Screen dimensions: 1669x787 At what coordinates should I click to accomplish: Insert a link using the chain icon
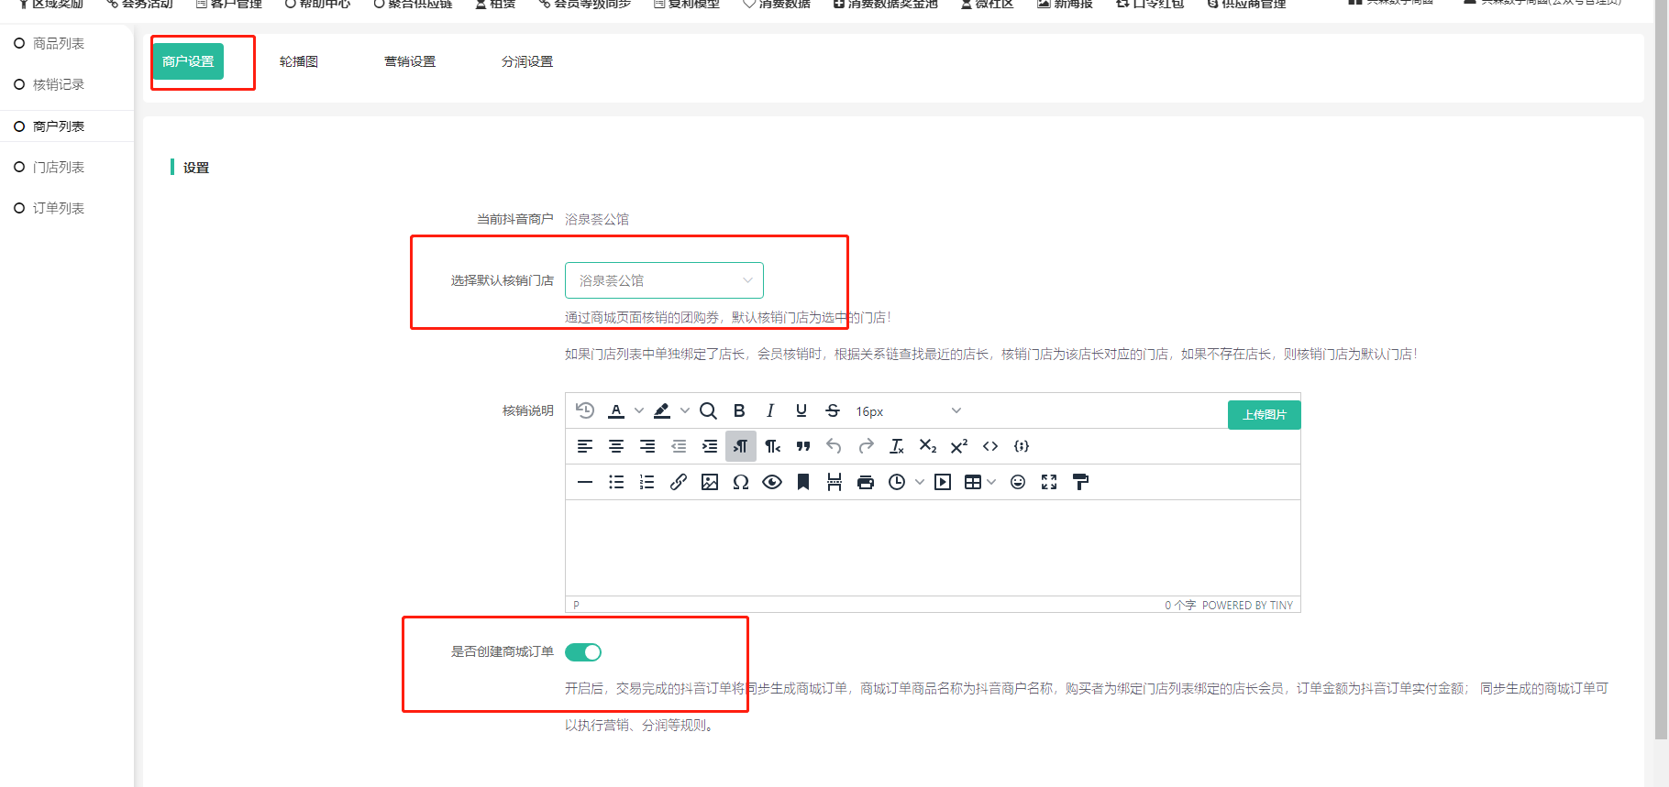point(679,482)
